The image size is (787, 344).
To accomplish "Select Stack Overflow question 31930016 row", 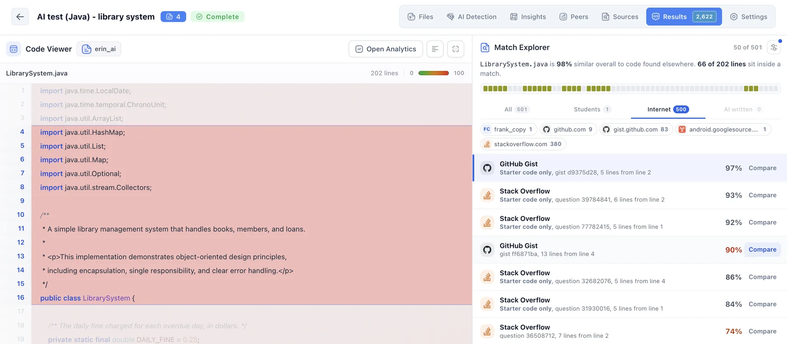I will click(x=630, y=304).
